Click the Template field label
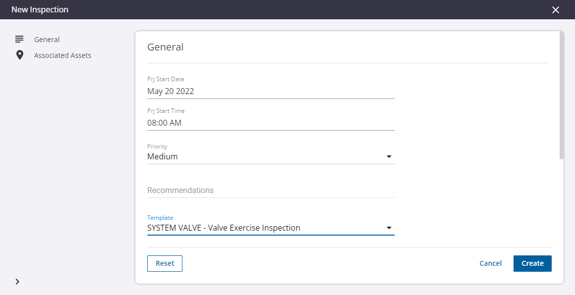Viewport: 575px width, 295px height. (x=160, y=218)
